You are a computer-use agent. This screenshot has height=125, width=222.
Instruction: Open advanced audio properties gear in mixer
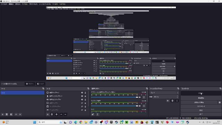click(93, 114)
